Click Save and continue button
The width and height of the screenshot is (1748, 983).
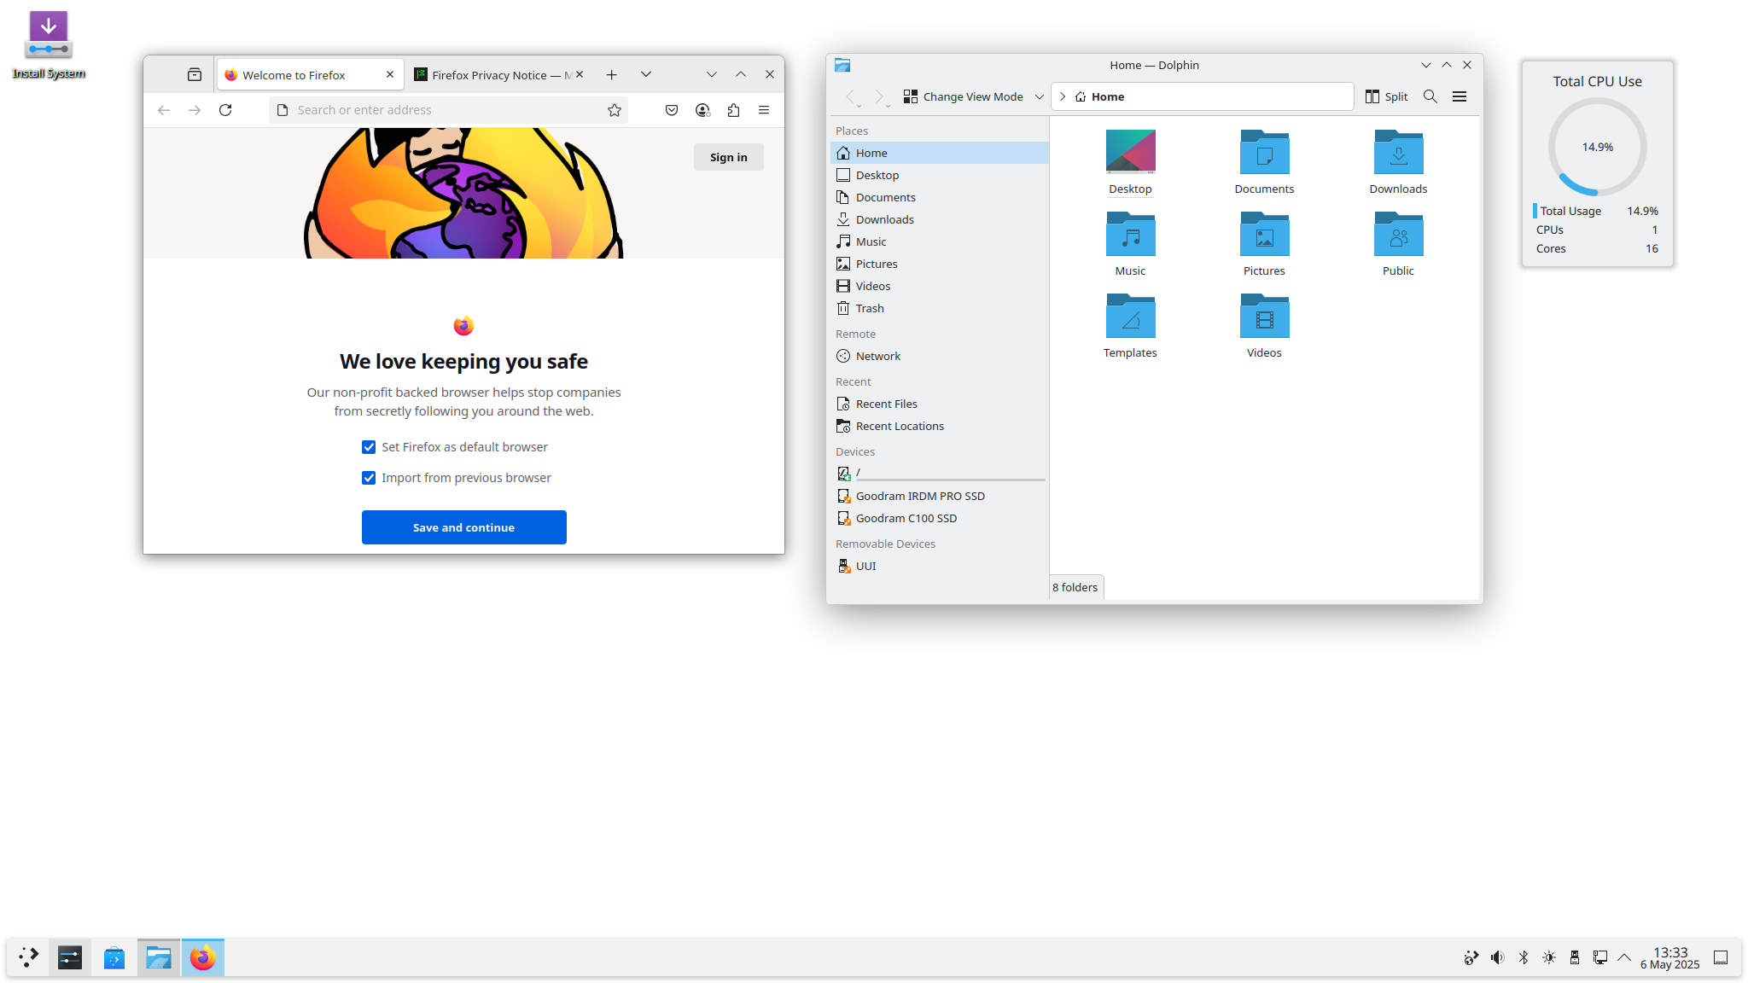(463, 527)
